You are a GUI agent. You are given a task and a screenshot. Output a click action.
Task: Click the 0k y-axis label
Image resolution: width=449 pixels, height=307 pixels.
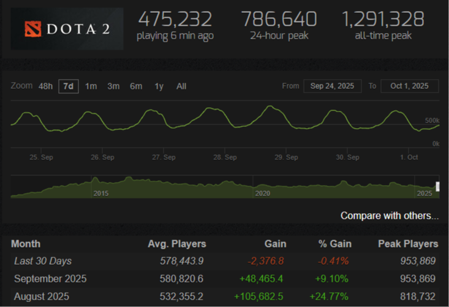(436, 144)
